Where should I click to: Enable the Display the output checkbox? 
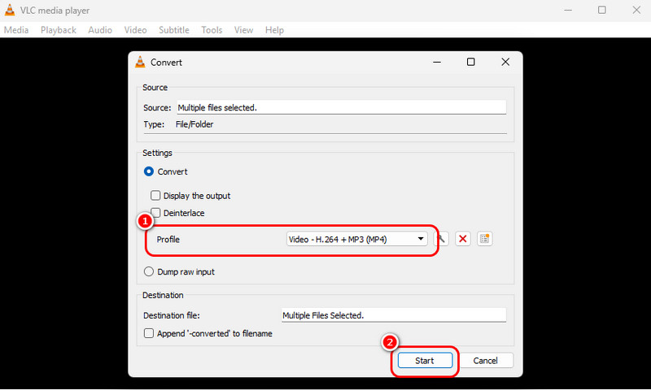pos(155,196)
